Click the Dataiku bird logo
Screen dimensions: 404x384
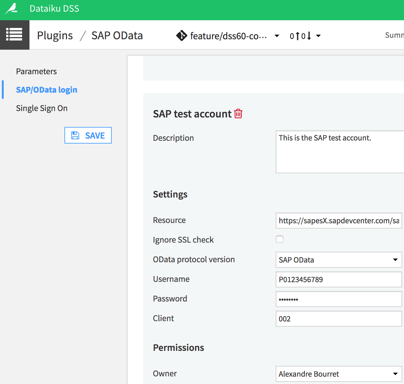click(x=11, y=9)
